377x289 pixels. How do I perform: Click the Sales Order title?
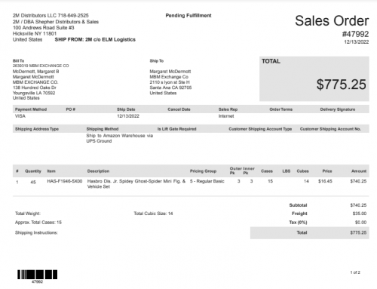(332, 20)
